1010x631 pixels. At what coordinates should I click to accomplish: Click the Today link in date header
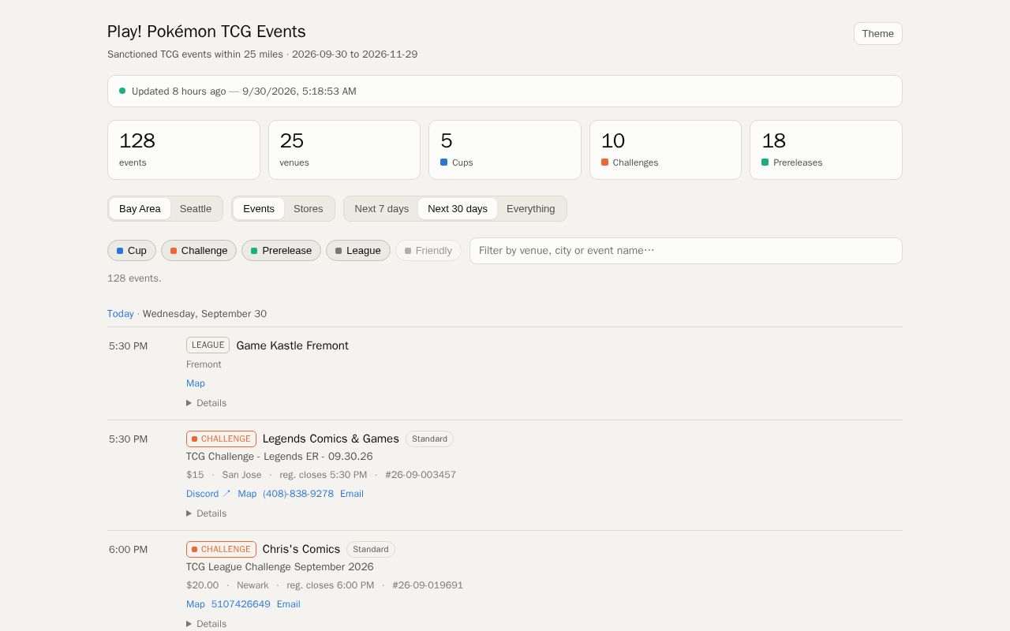(x=121, y=314)
